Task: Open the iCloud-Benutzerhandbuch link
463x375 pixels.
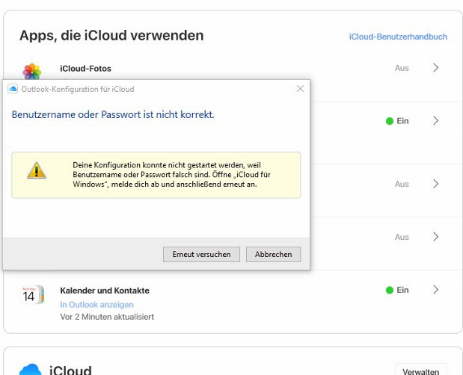Action: point(398,37)
